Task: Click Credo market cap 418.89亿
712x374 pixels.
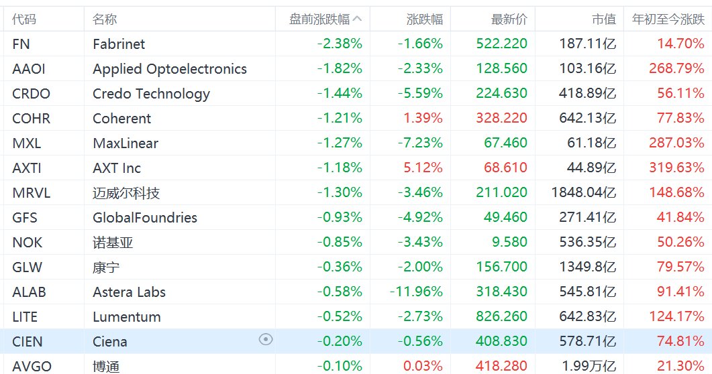Action: (x=588, y=93)
